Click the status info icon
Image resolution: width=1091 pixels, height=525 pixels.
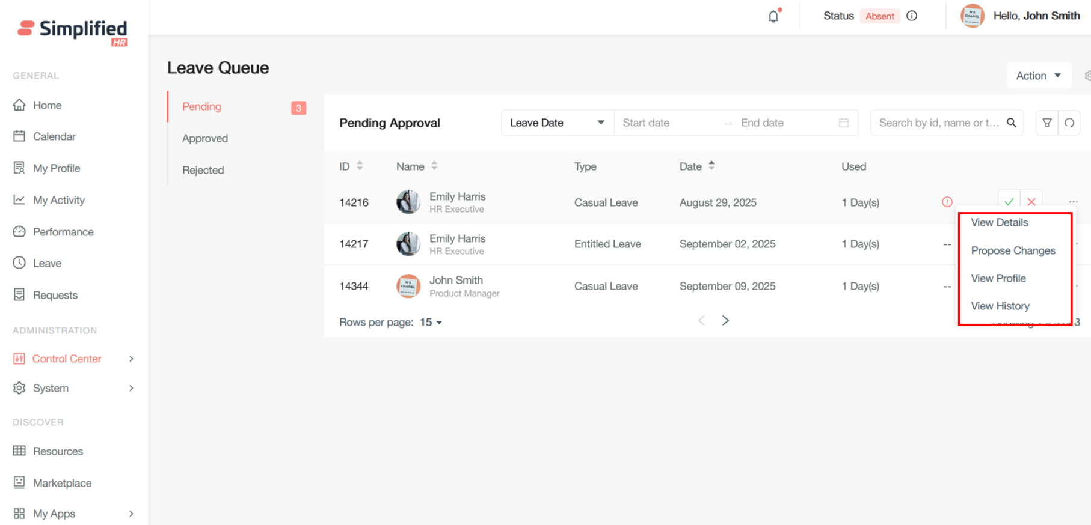pos(912,16)
